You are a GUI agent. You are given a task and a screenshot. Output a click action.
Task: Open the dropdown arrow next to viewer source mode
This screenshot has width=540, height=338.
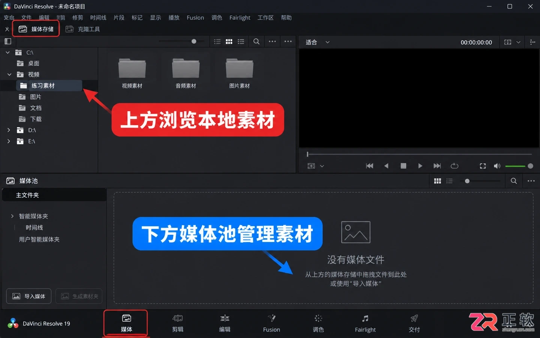coord(322,166)
